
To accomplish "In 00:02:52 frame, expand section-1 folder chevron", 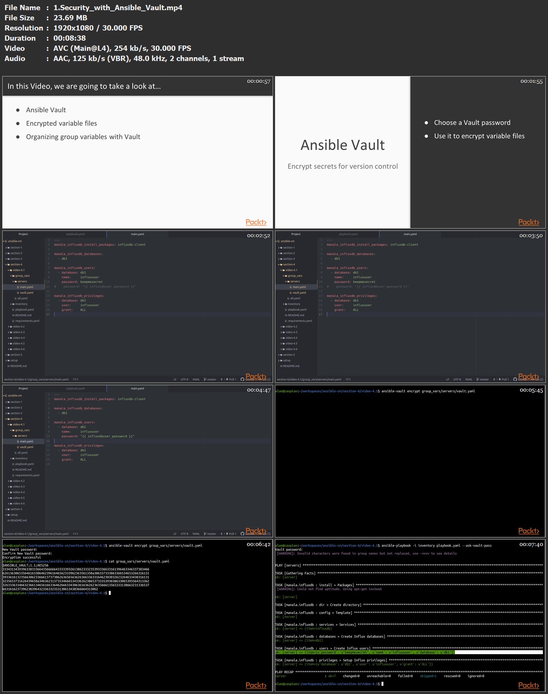I will click(x=6, y=248).
